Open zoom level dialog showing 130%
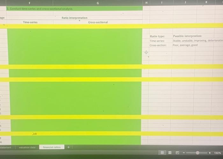223x159 pixels. 218,153
